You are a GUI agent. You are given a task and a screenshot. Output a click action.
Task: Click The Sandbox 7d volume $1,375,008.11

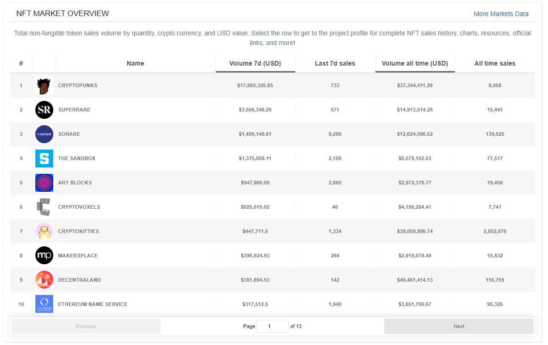255,159
